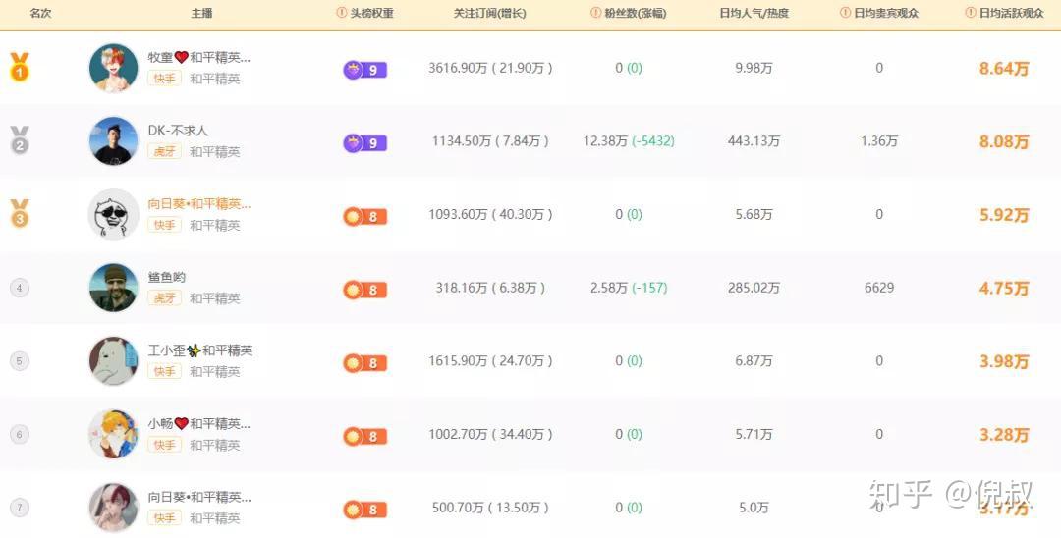The width and height of the screenshot is (1061, 538).
Task: Sort by the 名次 column header
Action: [x=40, y=14]
